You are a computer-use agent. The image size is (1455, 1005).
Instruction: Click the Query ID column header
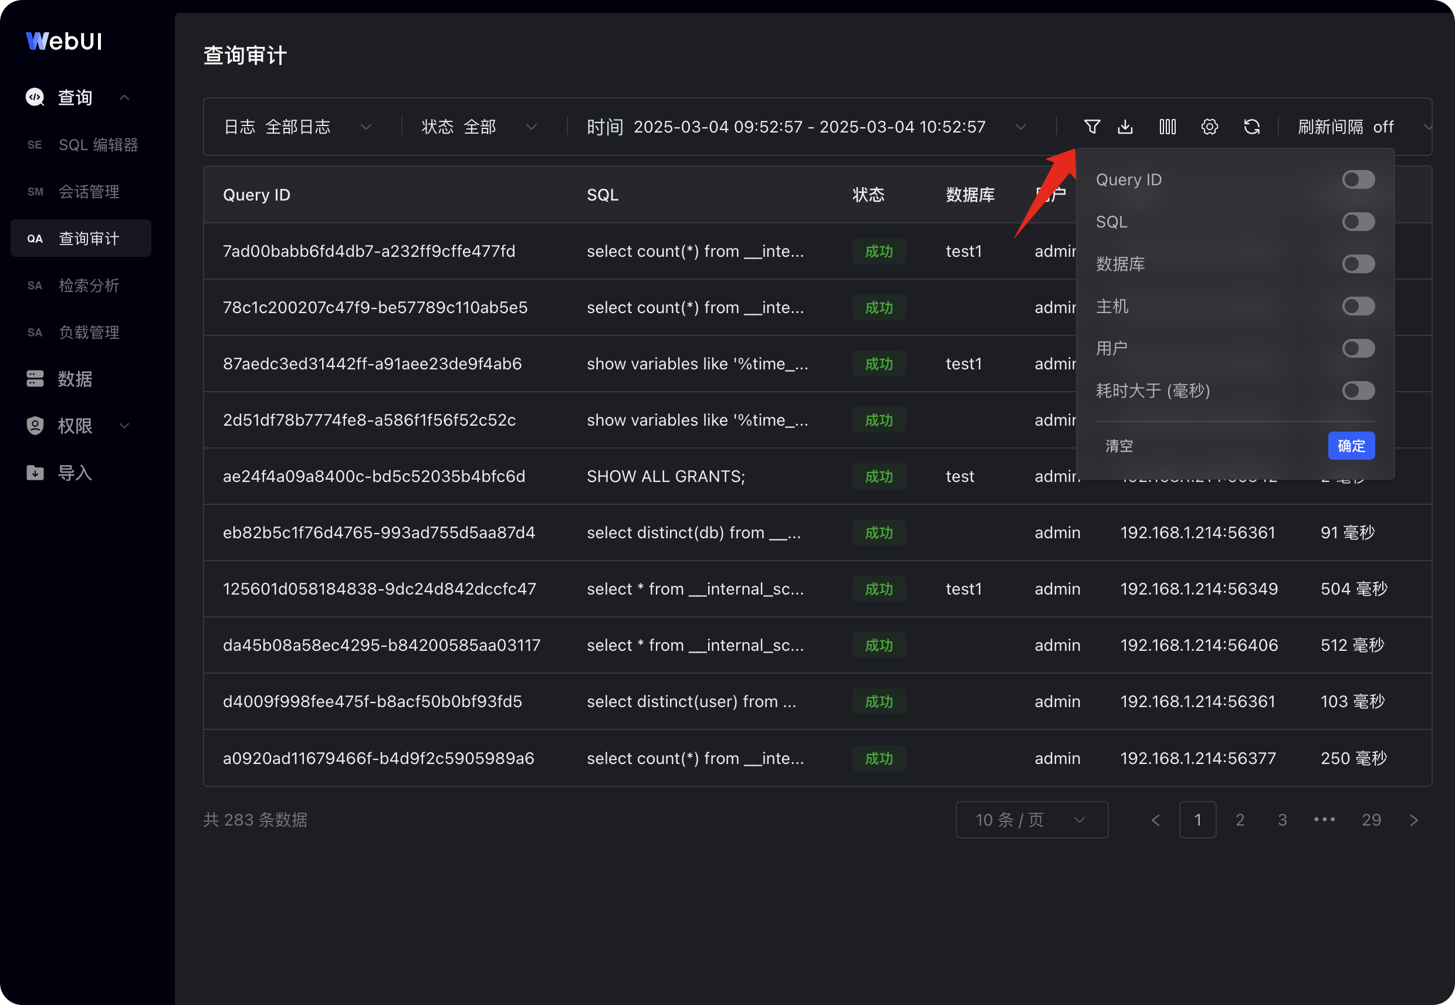[x=256, y=195]
